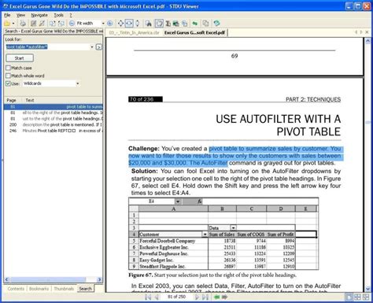Toggle the Match case checkbox

[8, 68]
